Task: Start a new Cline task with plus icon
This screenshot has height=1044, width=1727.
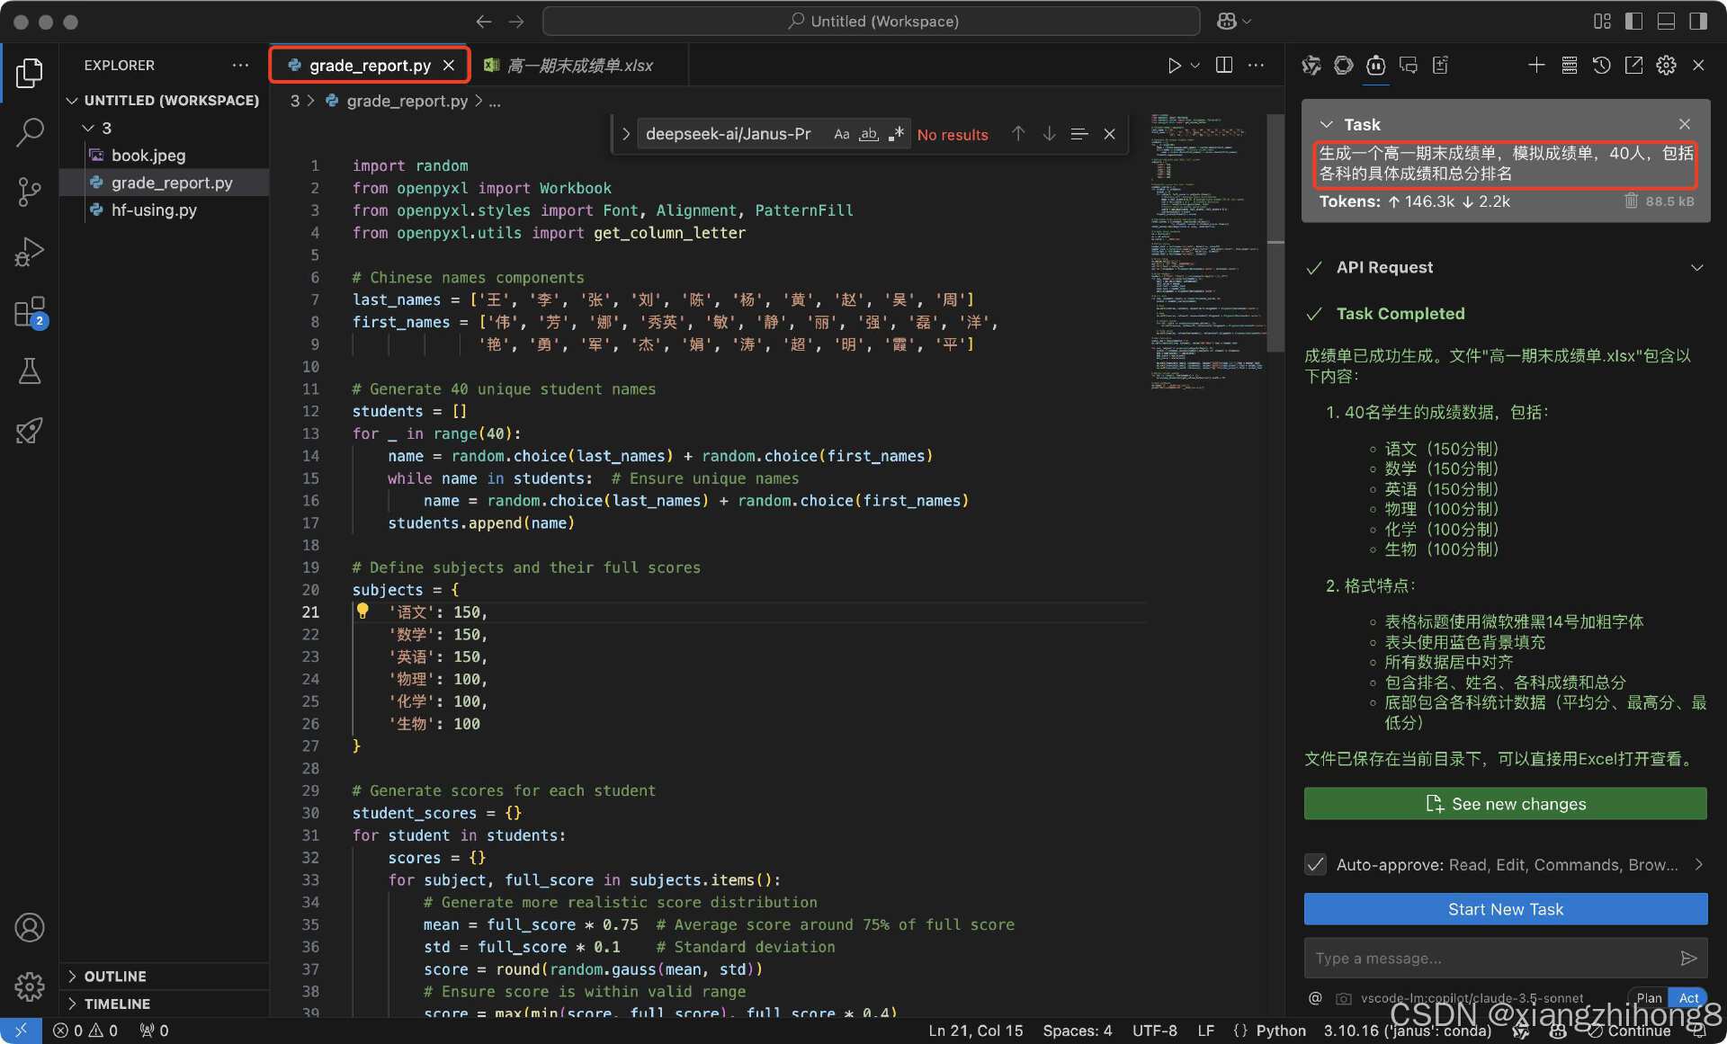Action: [1536, 65]
